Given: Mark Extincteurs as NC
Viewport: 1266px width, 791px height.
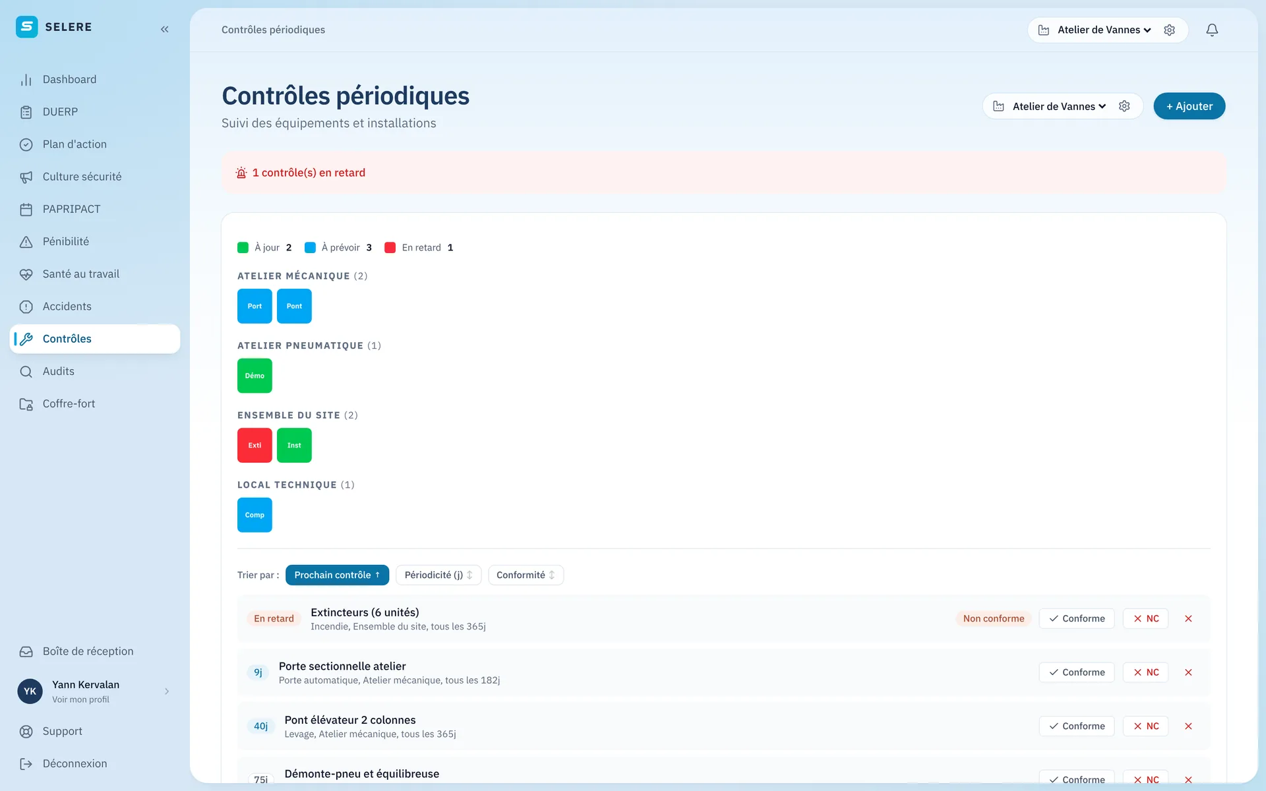Looking at the screenshot, I should (x=1146, y=618).
